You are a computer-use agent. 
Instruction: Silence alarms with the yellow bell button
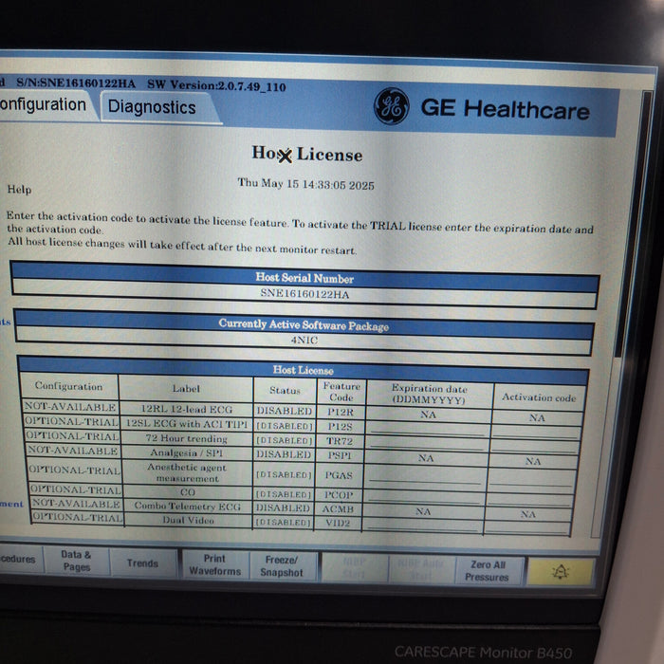pos(561,572)
